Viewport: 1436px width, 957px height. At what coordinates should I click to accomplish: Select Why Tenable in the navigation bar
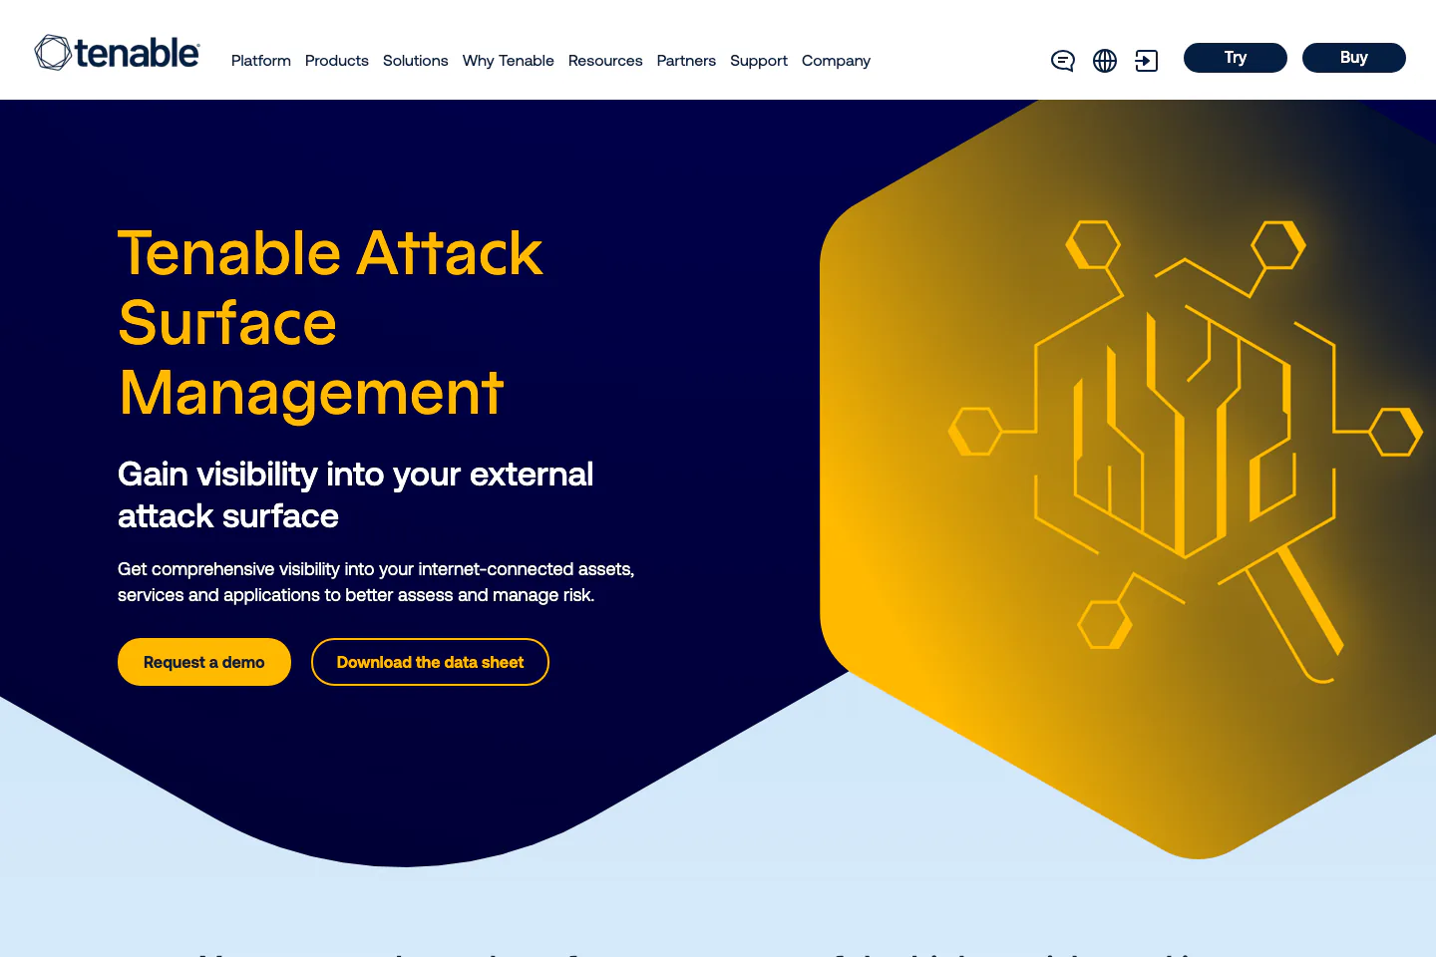tap(508, 61)
